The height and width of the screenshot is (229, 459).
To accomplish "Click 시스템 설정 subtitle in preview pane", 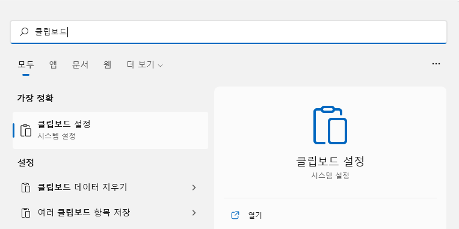I will coord(330,176).
